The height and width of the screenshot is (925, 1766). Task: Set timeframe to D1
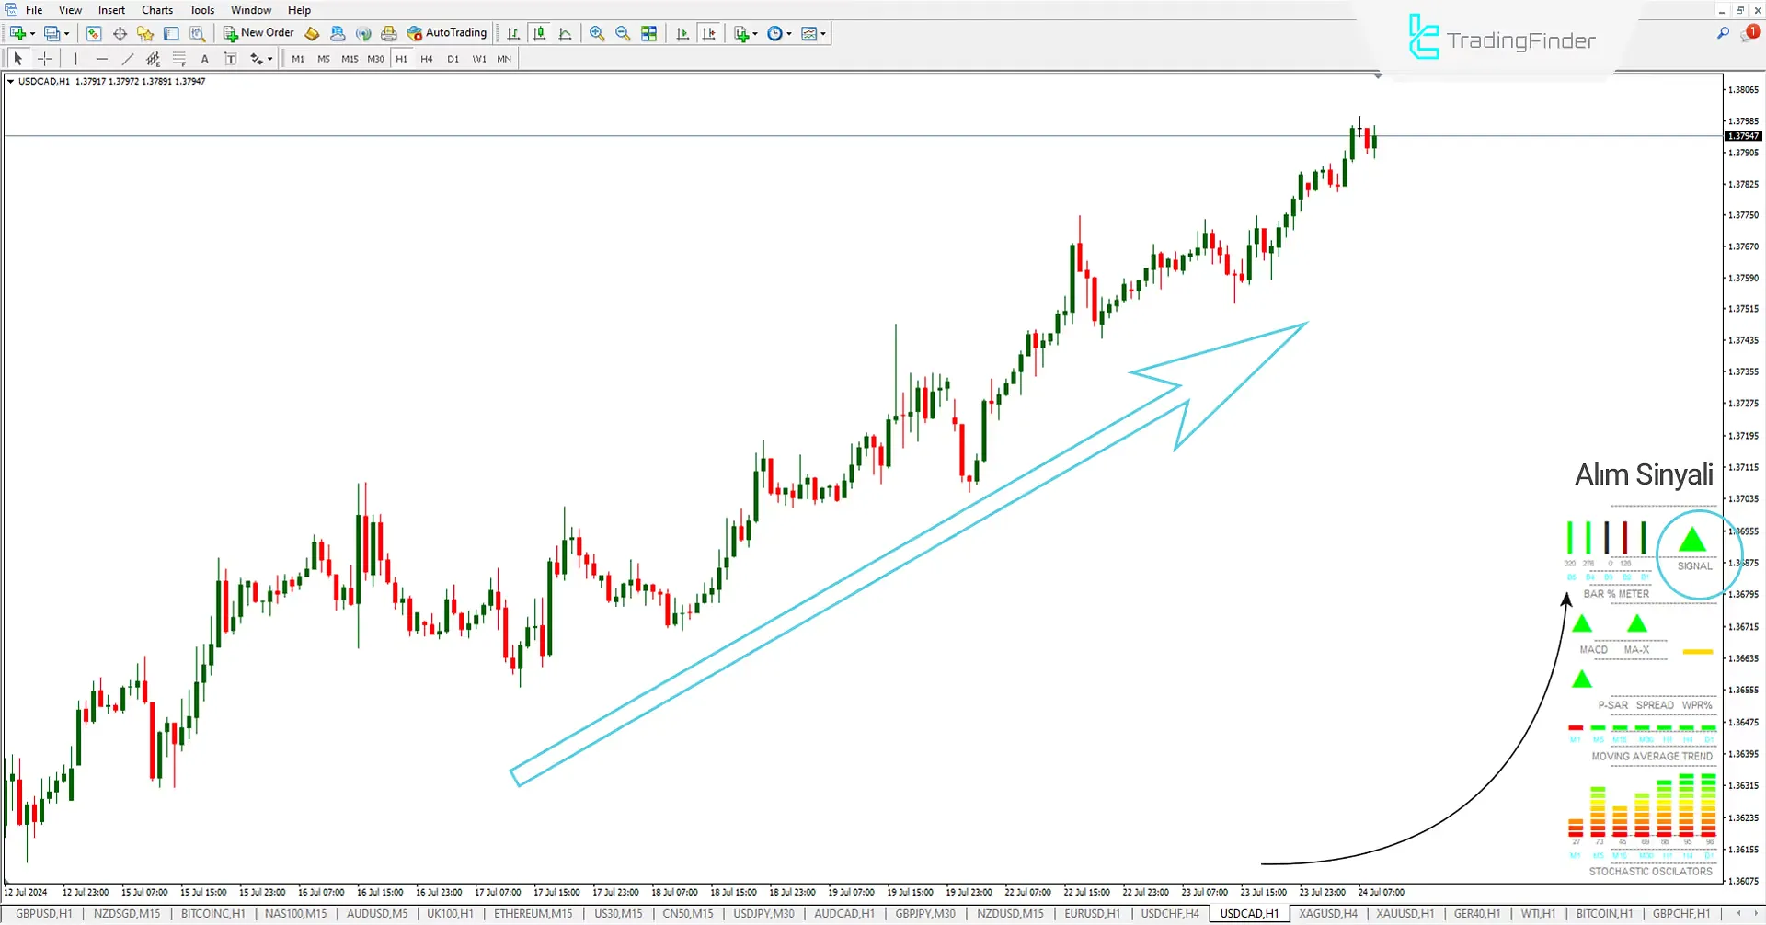click(453, 58)
